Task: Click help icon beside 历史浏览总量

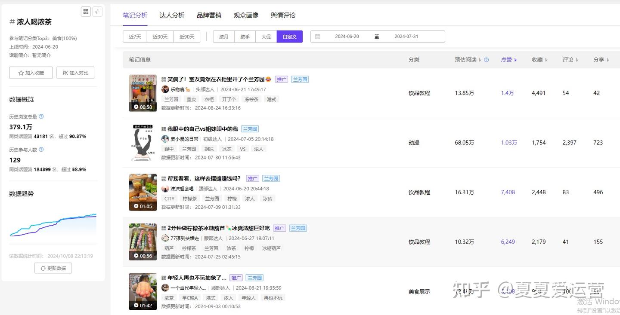Action: coord(41,116)
